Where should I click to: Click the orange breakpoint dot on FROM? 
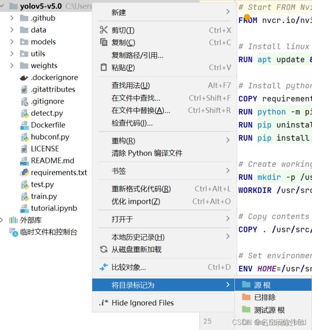(x=247, y=17)
